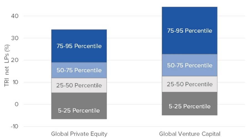
Task: Click the Global Private Equity axis label
Action: tap(79, 134)
